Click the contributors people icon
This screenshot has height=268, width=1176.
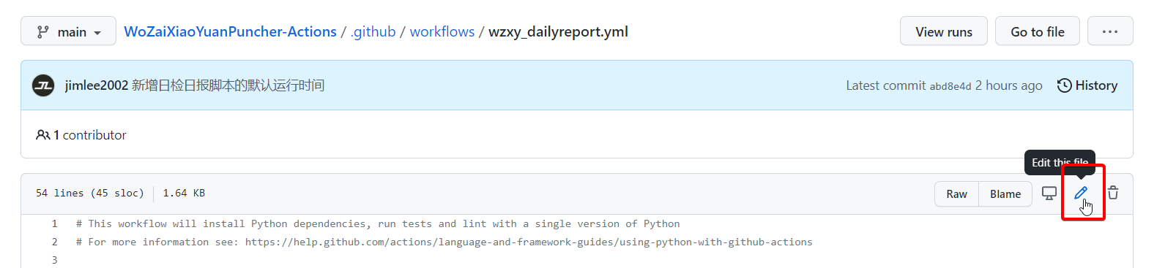tap(42, 135)
